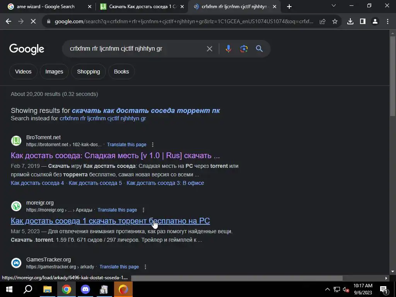The width and height of the screenshot is (396, 297).
Task: Click the magnifier search button
Action: (x=259, y=48)
